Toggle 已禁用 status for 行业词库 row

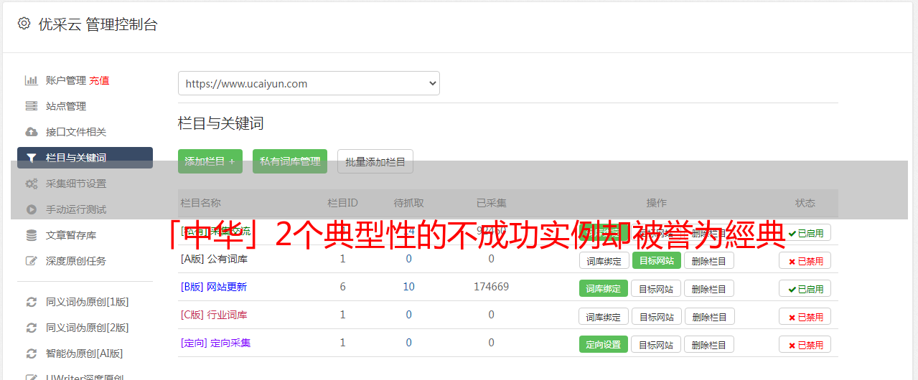pyautogui.click(x=805, y=317)
